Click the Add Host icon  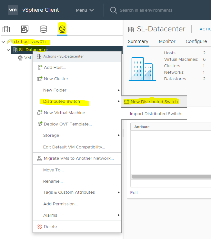coord(40,67)
